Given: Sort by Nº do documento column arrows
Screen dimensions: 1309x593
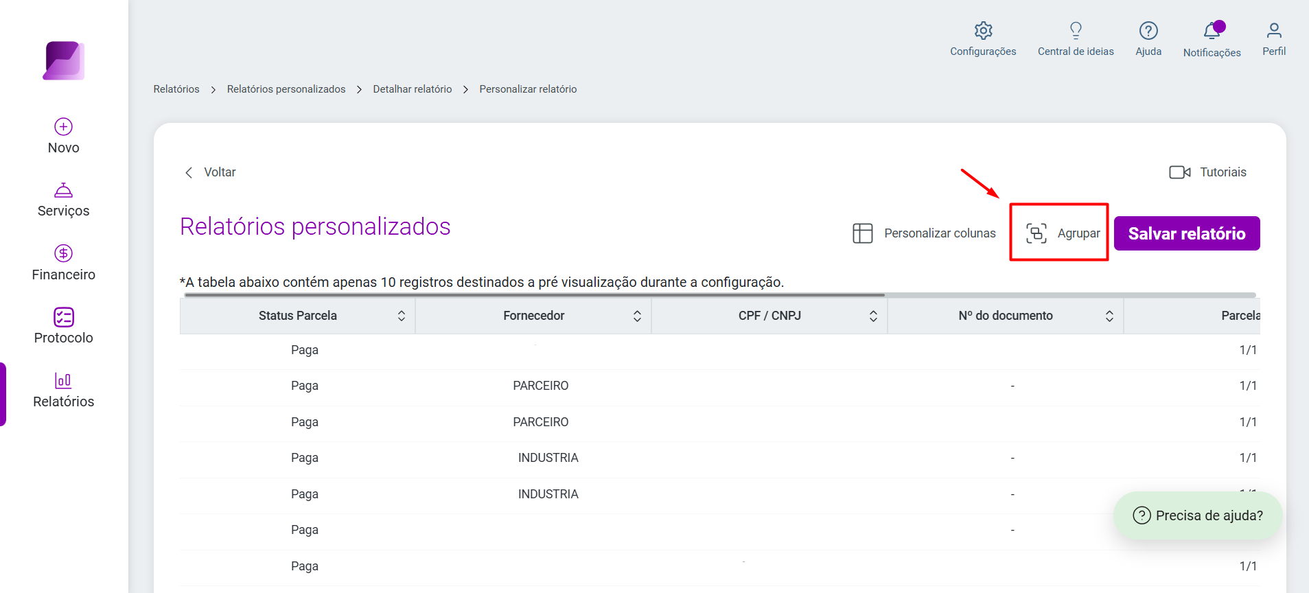Looking at the screenshot, I should pos(1109,316).
